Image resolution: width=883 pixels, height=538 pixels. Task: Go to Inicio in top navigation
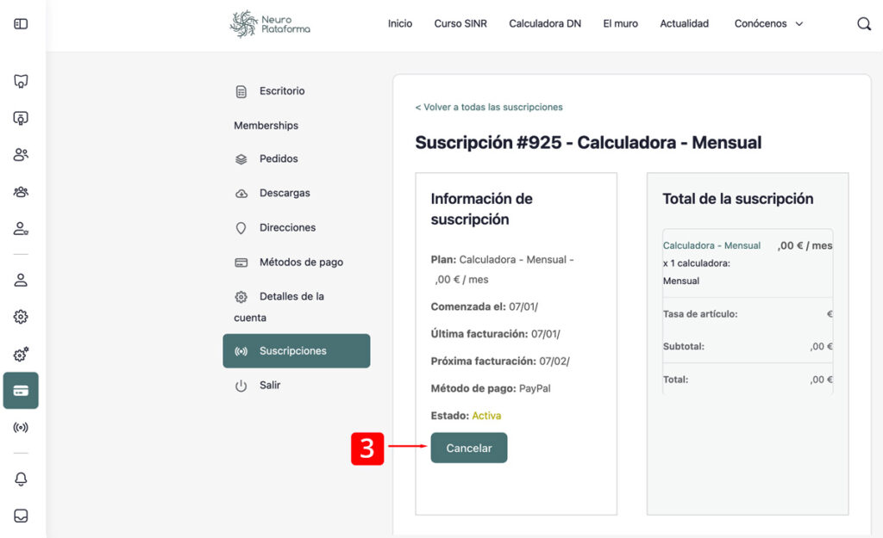[x=400, y=23]
